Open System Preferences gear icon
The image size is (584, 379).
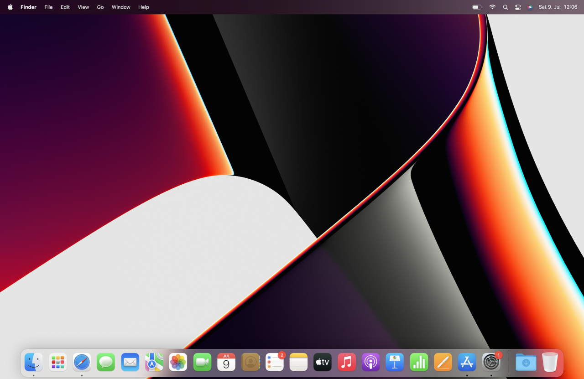point(491,362)
